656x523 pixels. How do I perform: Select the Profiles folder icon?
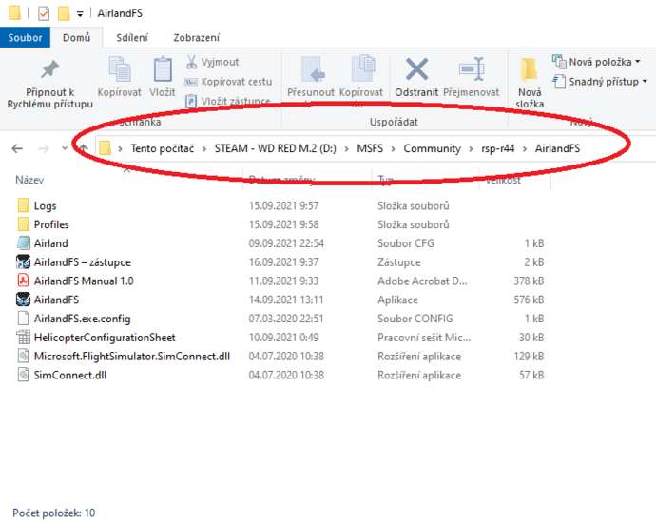point(24,224)
